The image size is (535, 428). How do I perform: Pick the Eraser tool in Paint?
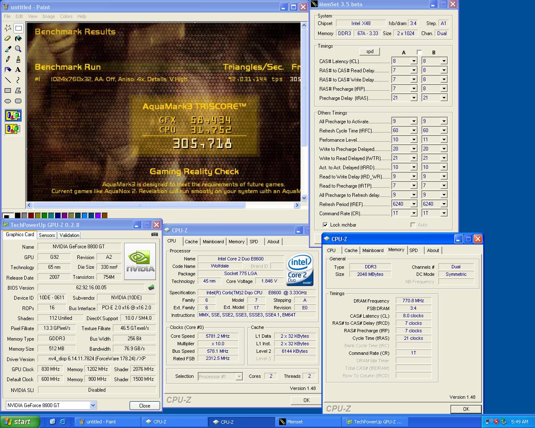8,38
